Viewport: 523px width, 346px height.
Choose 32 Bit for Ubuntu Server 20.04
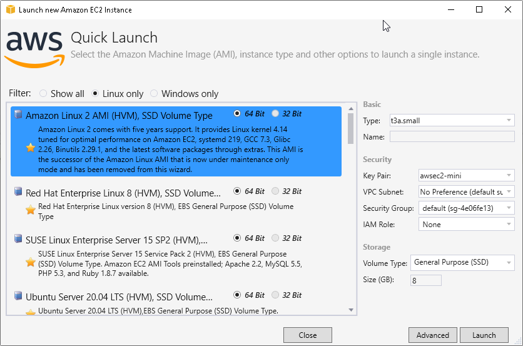[287, 295]
